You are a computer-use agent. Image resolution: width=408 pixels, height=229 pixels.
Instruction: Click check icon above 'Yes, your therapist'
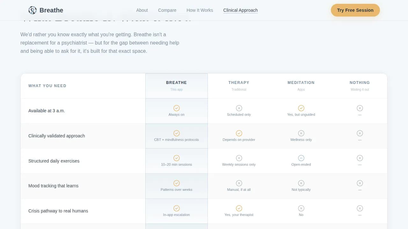coord(239,208)
